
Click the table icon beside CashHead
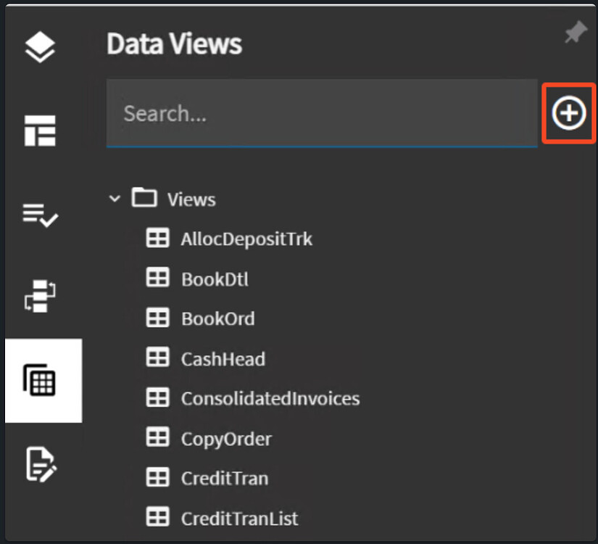158,357
